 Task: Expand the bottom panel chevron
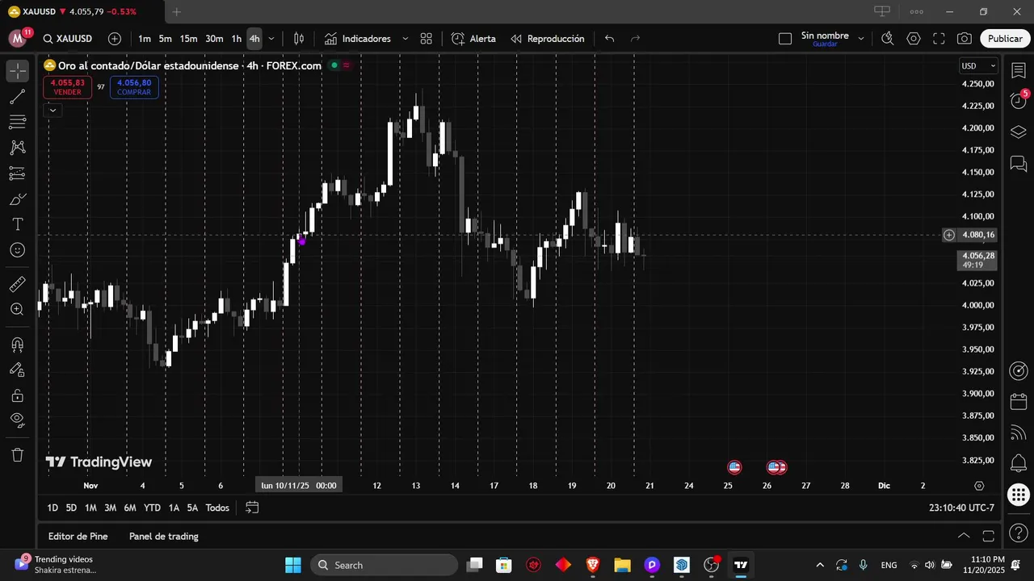[x=964, y=536]
